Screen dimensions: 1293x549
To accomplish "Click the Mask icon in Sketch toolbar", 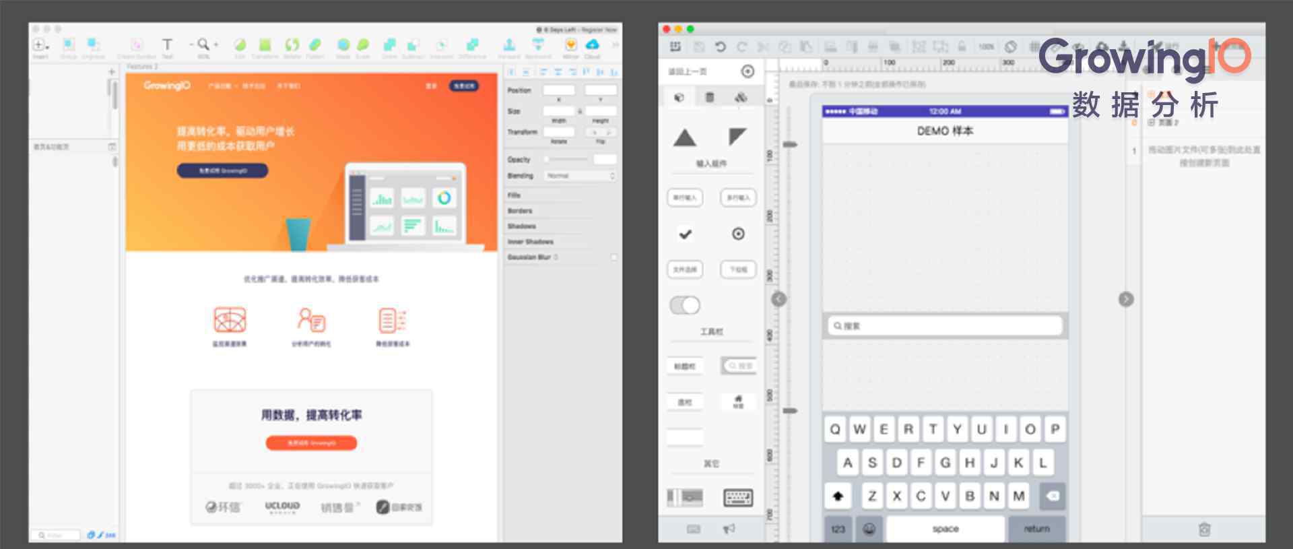I will (343, 44).
